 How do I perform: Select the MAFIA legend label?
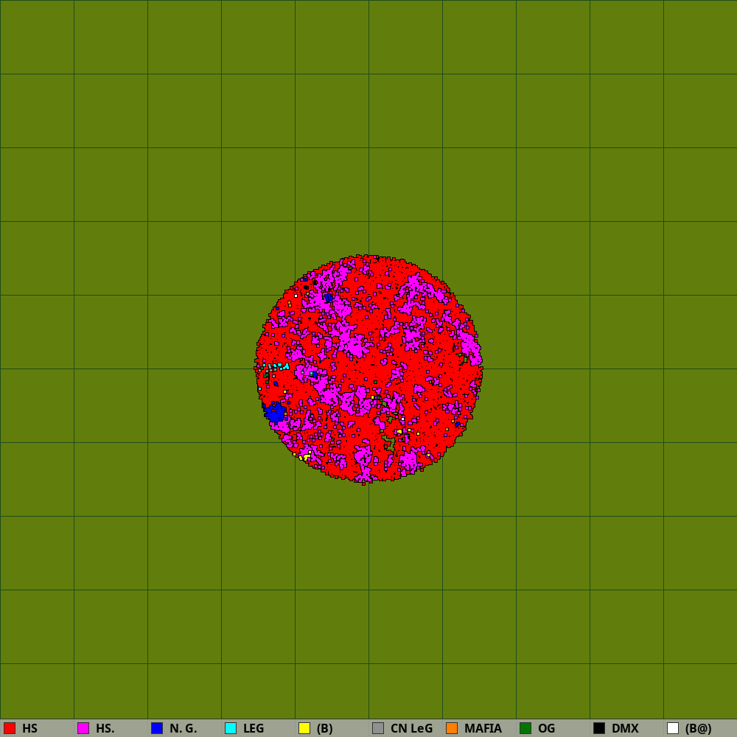[483, 729]
